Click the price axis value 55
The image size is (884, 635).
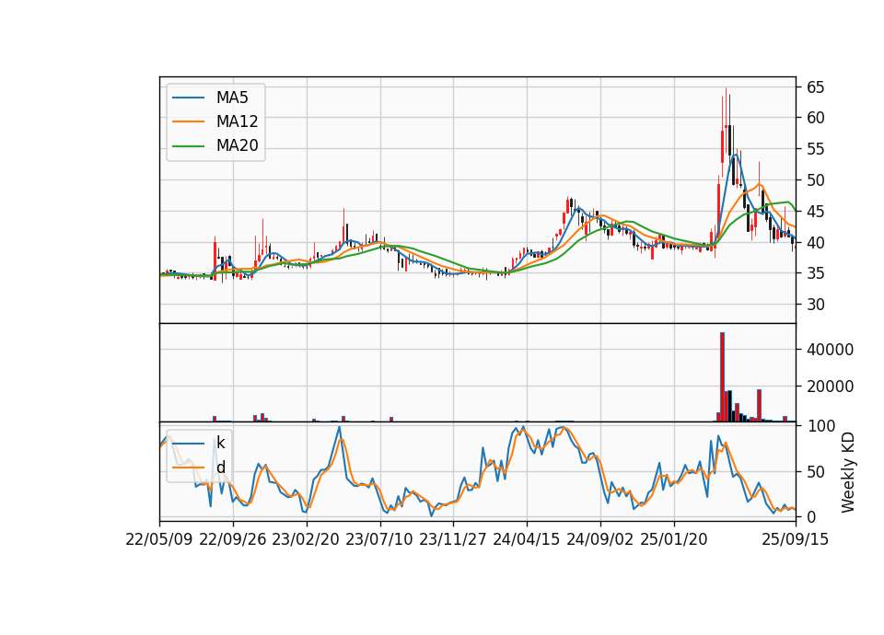point(815,149)
